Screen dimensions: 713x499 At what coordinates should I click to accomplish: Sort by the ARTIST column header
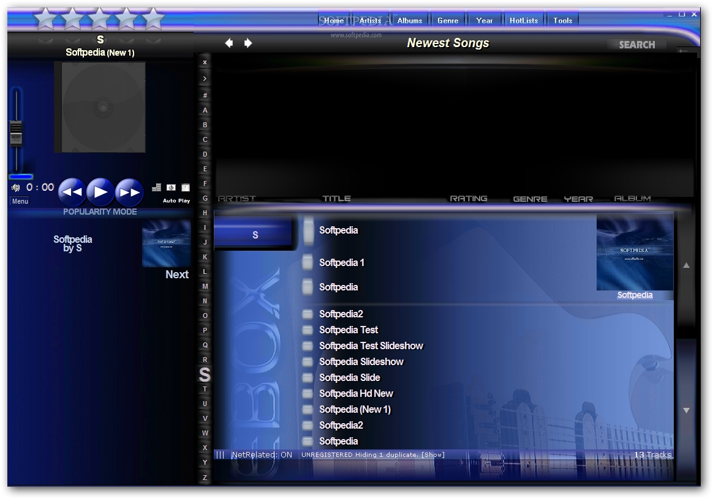click(237, 198)
